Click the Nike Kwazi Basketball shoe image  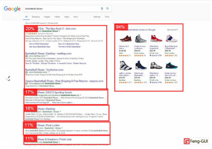141,66
